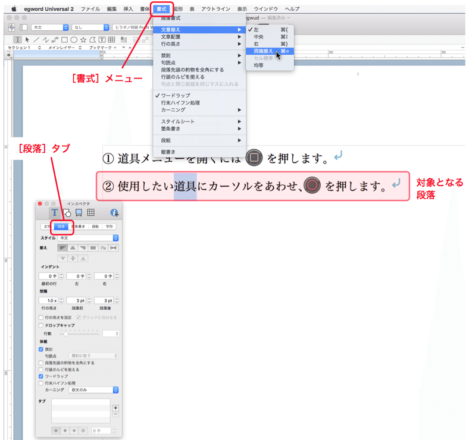
Task: Click the info plus icon in inspector
Action: [114, 213]
